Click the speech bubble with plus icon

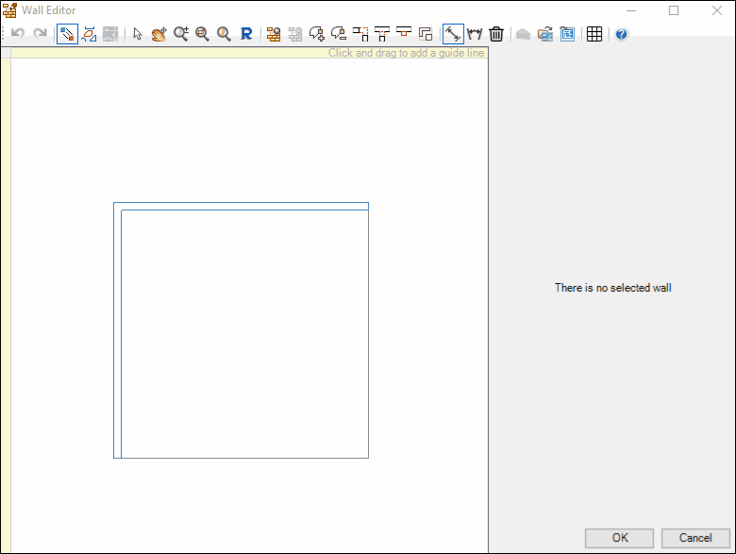(317, 34)
